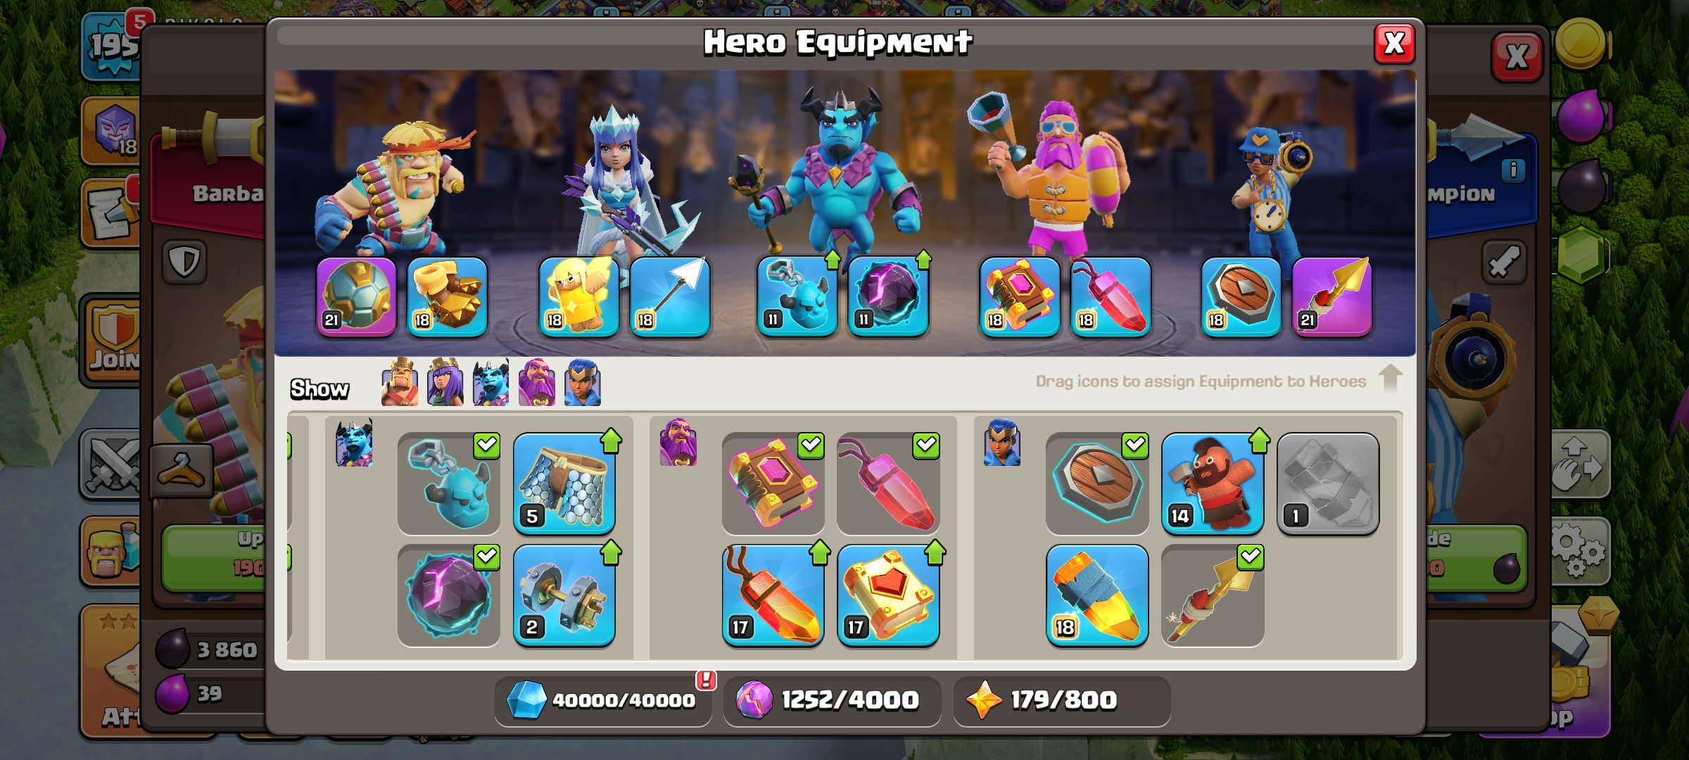Select the level 17 lavaloon gem equipment
This screenshot has width=1689, height=760.
[773, 595]
